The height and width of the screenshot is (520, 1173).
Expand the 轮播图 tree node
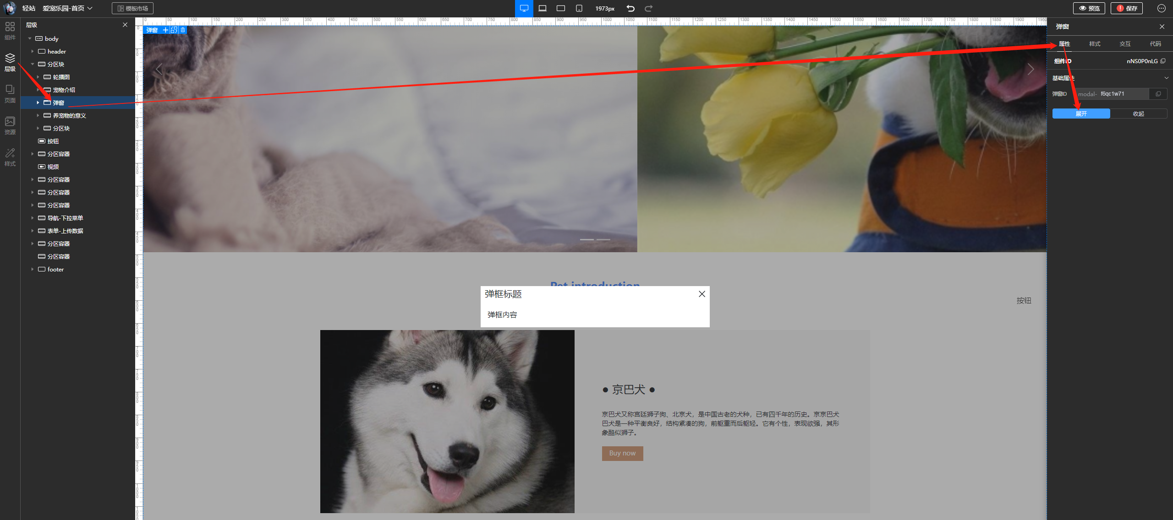[x=38, y=77]
